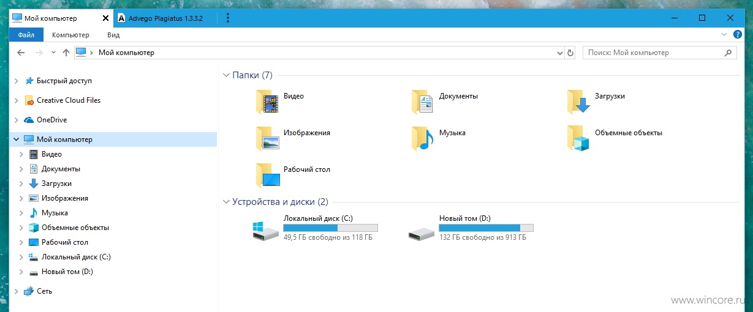
Task: Collapse the Устройства и диски (2) group
Action: point(227,202)
